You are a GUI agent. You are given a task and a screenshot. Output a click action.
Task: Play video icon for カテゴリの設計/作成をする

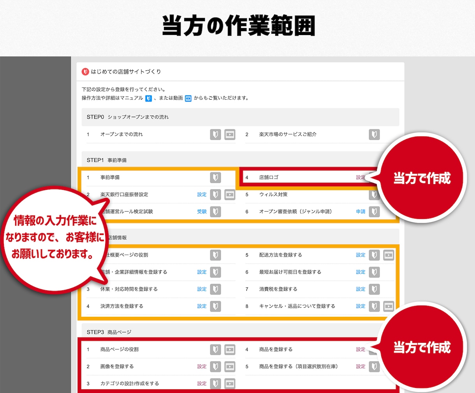coord(230,384)
